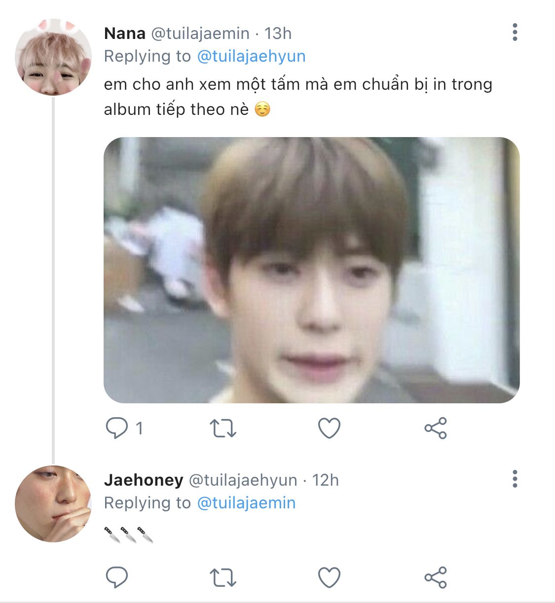Image resolution: width=555 pixels, height=603 pixels.
Task: Open more options for Nana's tweet
Action: (x=515, y=33)
